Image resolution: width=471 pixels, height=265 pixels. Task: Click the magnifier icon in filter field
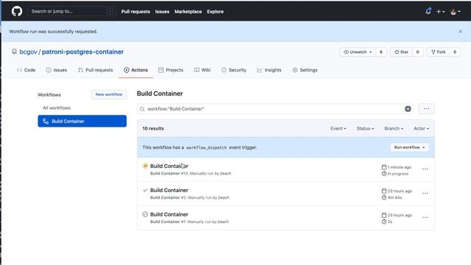(142, 109)
